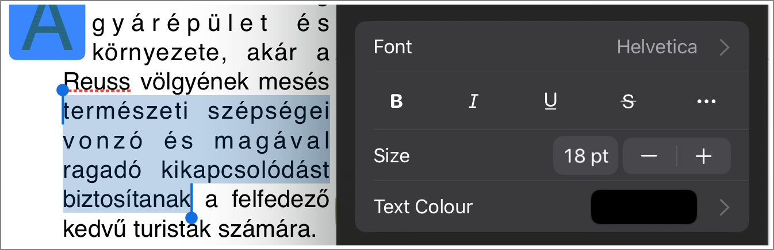Apply Strikethrough to selected text

click(x=629, y=101)
